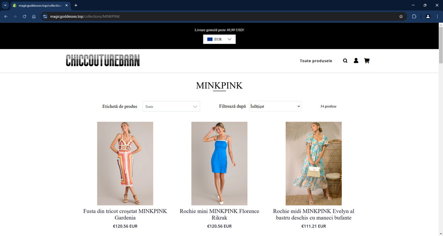This screenshot has width=443, height=236.
Task: Open Fusta din tricot croșetat MINKPINK Gardenia
Action: point(125,214)
